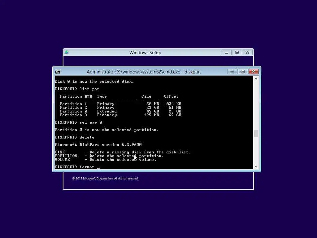317x238 pixels.
Task: Click 'Disk 0 is now the selected disk.'
Action: pyautogui.click(x=94, y=82)
